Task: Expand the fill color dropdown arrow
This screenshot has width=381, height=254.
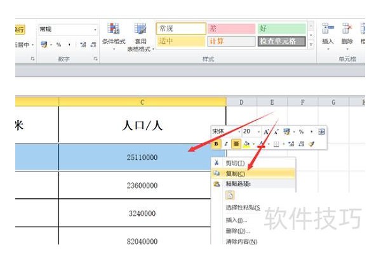Action: click(254, 144)
